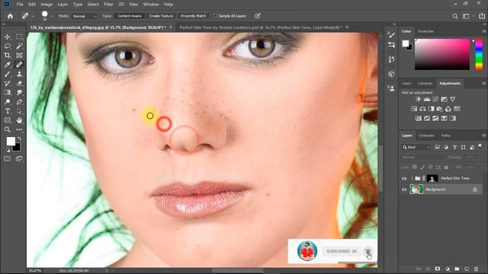Choose Create Texture healing type

(161, 16)
